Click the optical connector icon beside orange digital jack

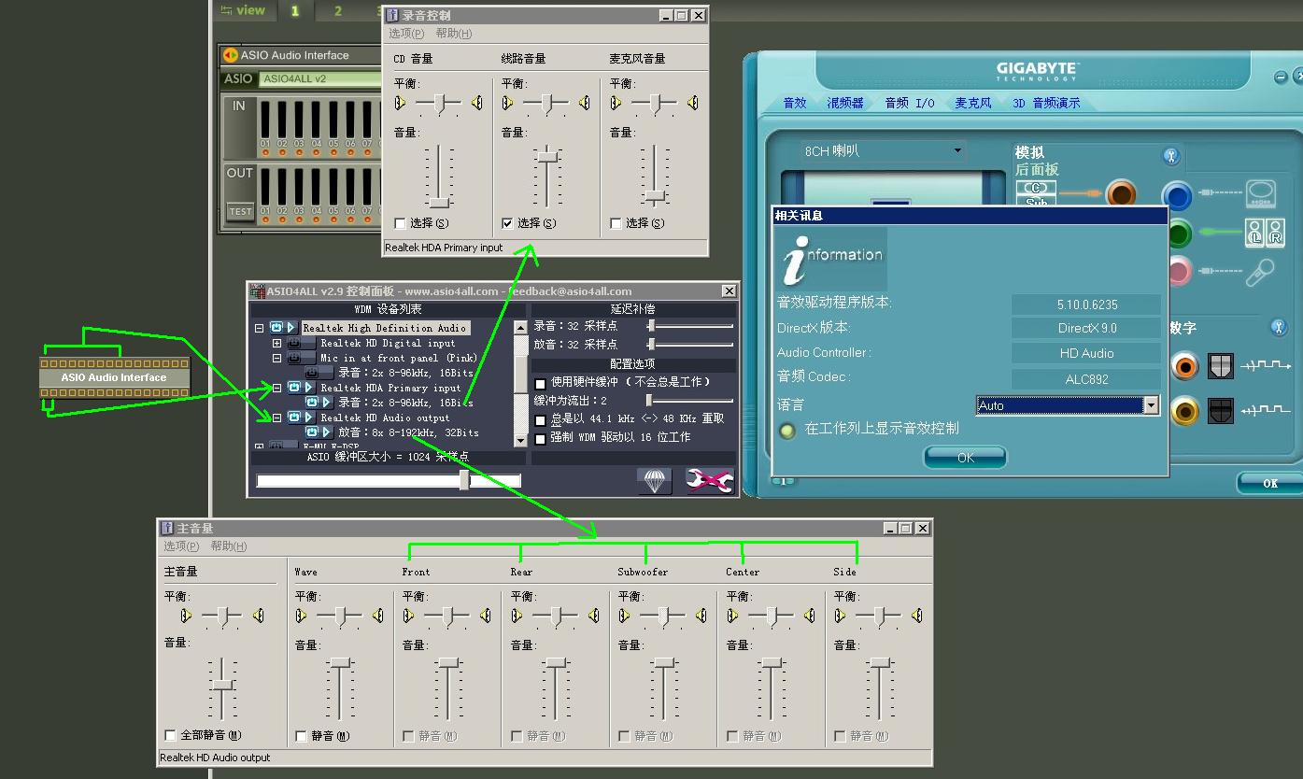click(x=1221, y=366)
